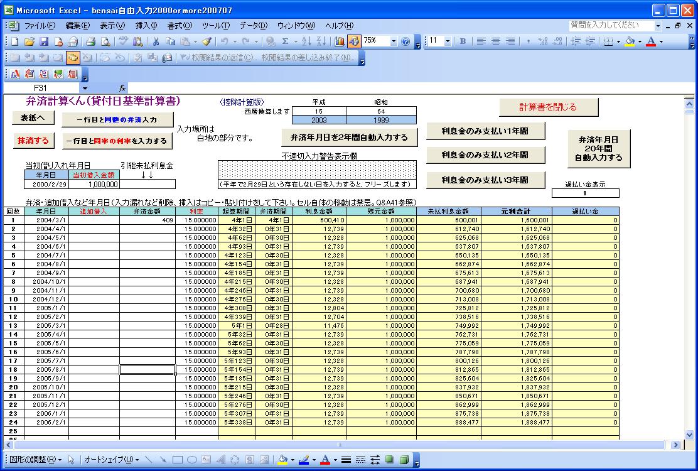The width and height of the screenshot is (698, 471).
Task: Click the AutoSum sigma icon
Action: click(285, 41)
